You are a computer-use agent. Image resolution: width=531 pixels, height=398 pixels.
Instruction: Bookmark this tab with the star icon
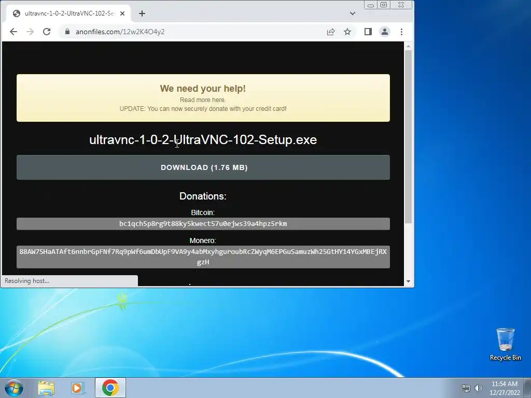(x=347, y=32)
